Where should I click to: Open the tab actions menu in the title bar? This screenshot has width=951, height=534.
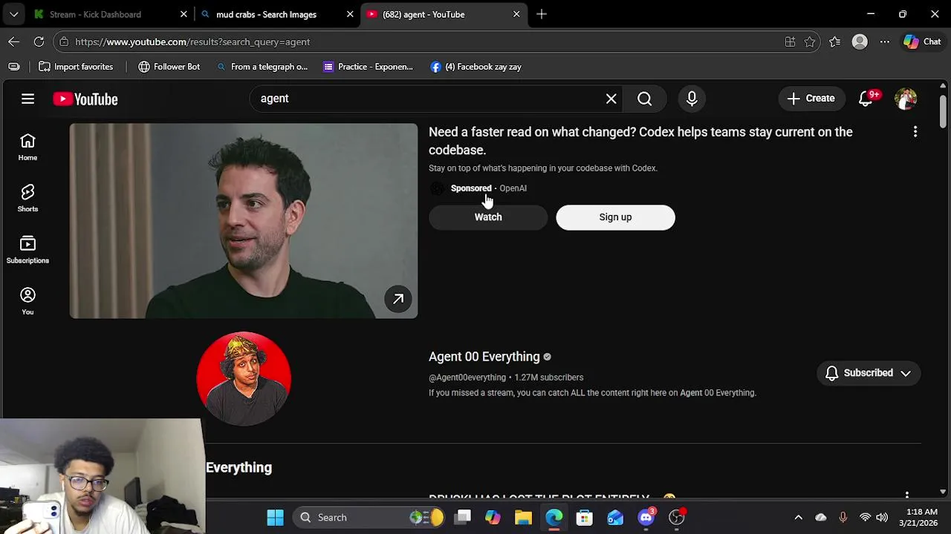[14, 14]
